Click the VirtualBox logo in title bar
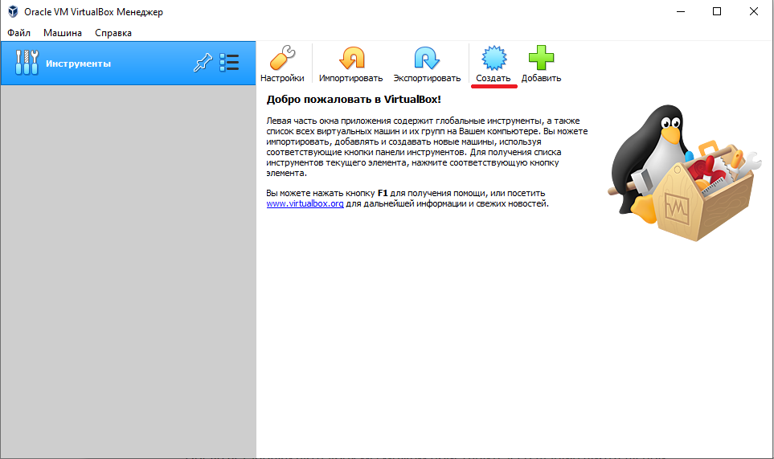 13,11
